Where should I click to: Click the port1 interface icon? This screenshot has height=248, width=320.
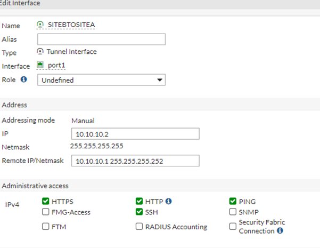pyautogui.click(x=40, y=66)
